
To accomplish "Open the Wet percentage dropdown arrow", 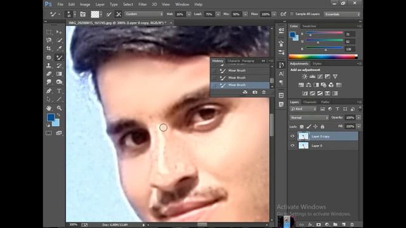I will coord(189,14).
